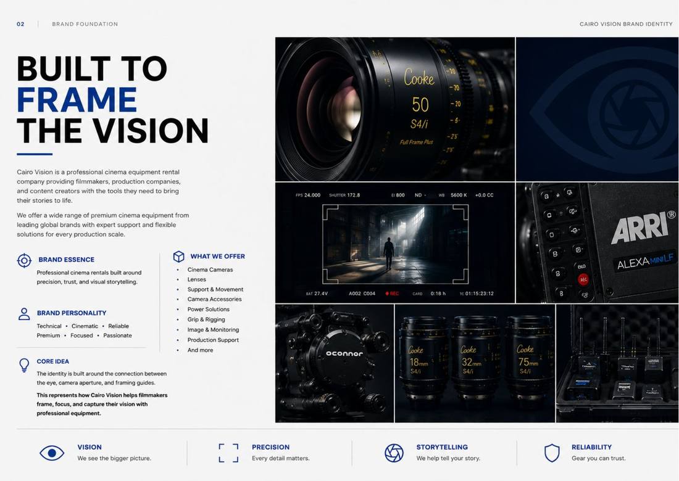
Task: Click the bold Cairo Vision helps filmmakers paragraph
Action: click(x=102, y=404)
